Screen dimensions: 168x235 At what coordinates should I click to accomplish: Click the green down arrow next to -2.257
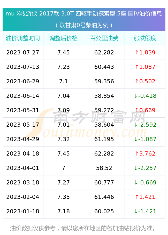click(136, 168)
